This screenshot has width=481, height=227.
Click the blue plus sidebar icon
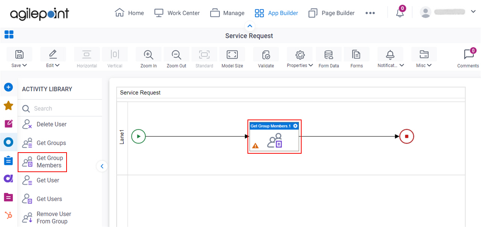[8, 88]
